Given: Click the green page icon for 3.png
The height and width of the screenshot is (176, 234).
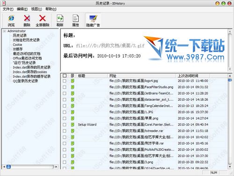Looking at the screenshot, I should point(73,162).
